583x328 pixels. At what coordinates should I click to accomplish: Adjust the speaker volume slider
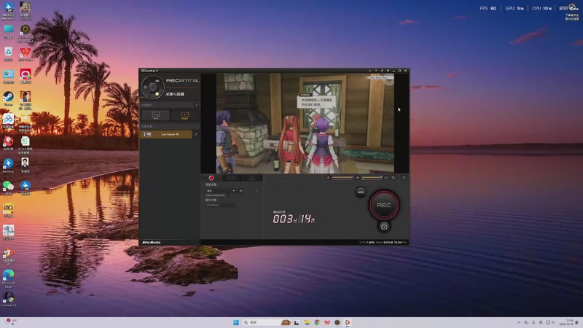372,178
